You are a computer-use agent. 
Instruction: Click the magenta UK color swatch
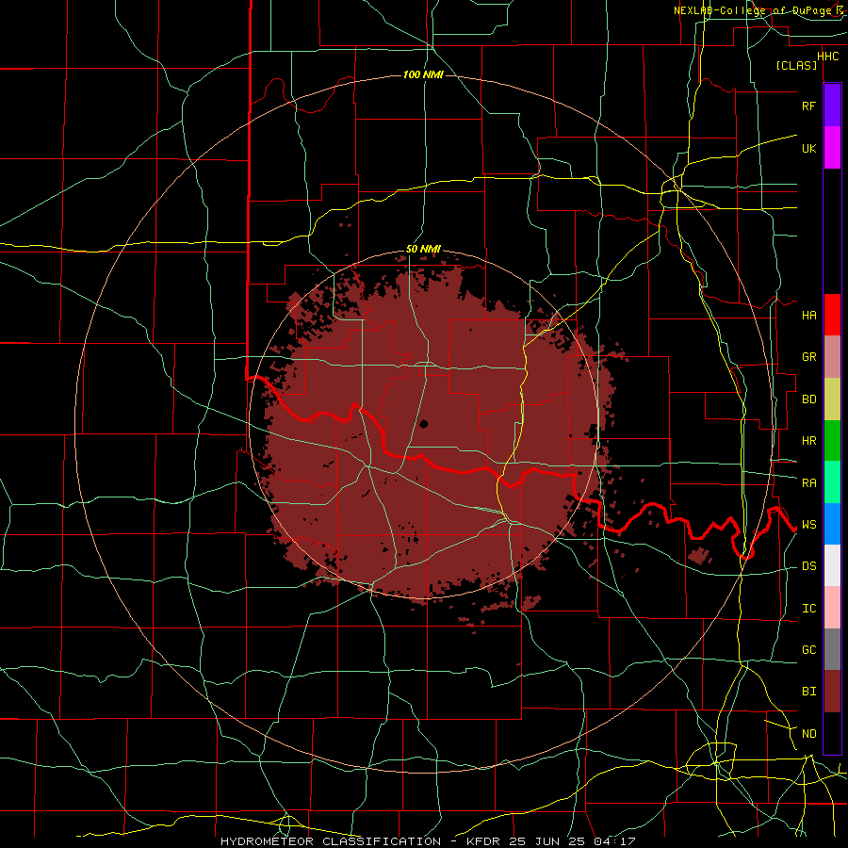[x=832, y=148]
